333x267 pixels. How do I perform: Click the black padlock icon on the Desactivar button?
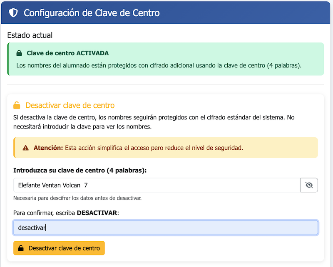pyautogui.click(x=21, y=248)
